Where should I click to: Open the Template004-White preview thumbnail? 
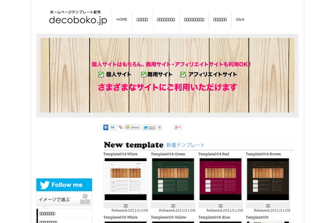click(x=126, y=180)
